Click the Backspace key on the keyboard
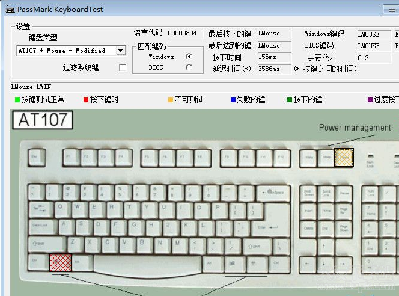The image size is (399, 296). (x=273, y=193)
